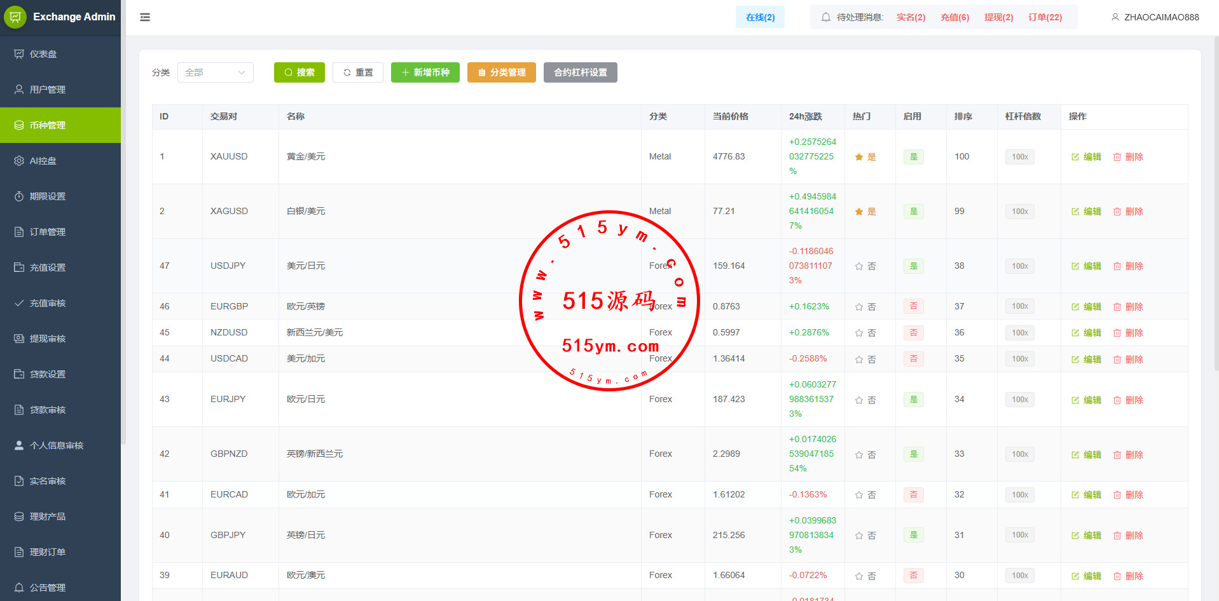Click the Exchange Admin logo icon
Image resolution: width=1219 pixels, height=601 pixels.
coord(15,17)
